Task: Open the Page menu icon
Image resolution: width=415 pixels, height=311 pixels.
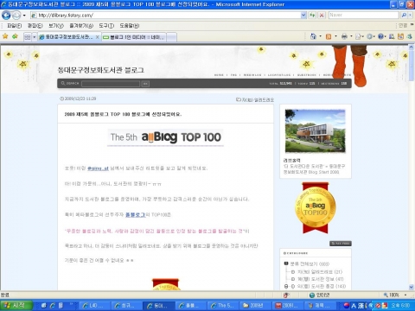Action: (359, 36)
